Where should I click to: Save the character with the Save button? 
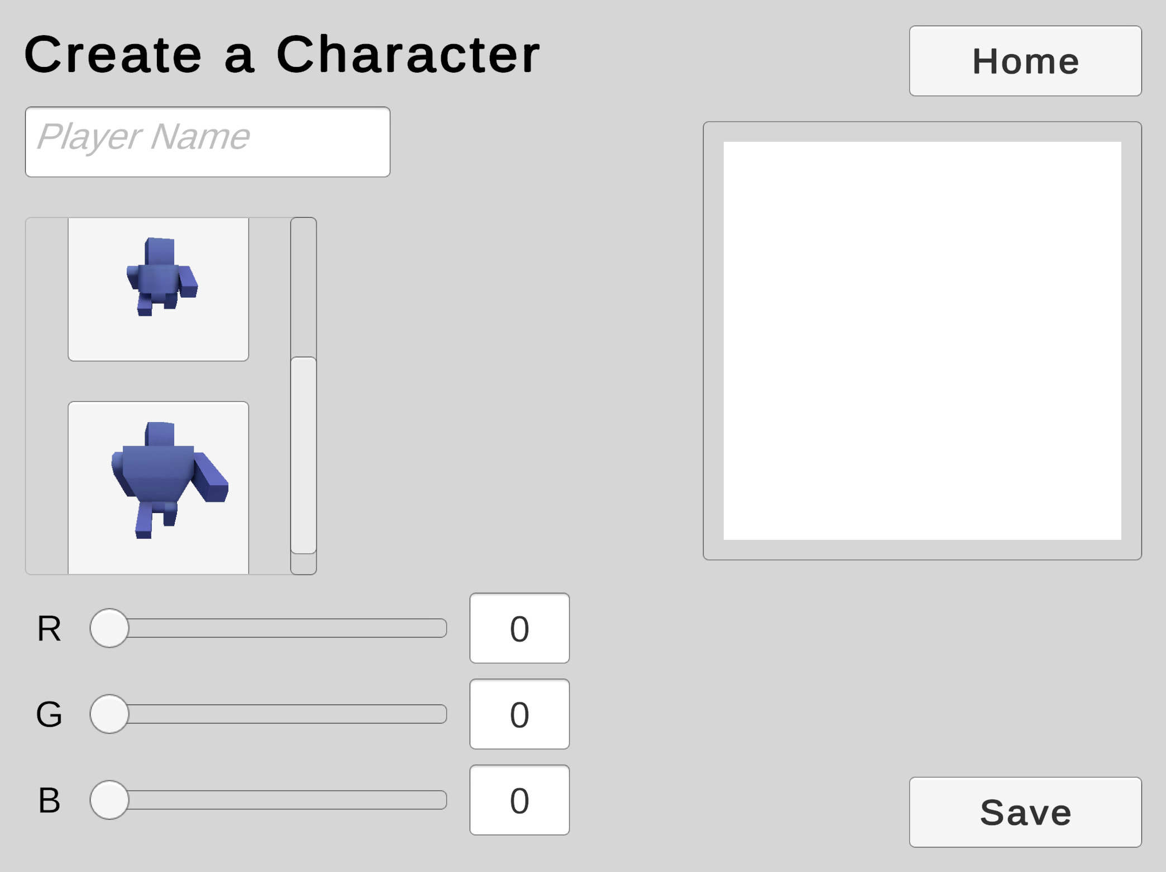(1025, 812)
